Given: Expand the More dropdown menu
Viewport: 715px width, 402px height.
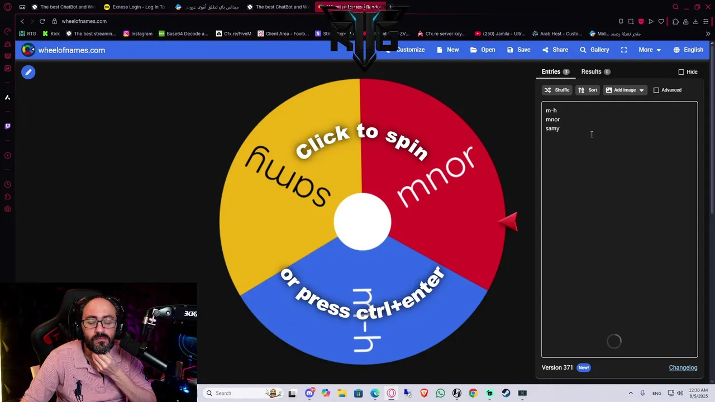Looking at the screenshot, I should click(650, 50).
